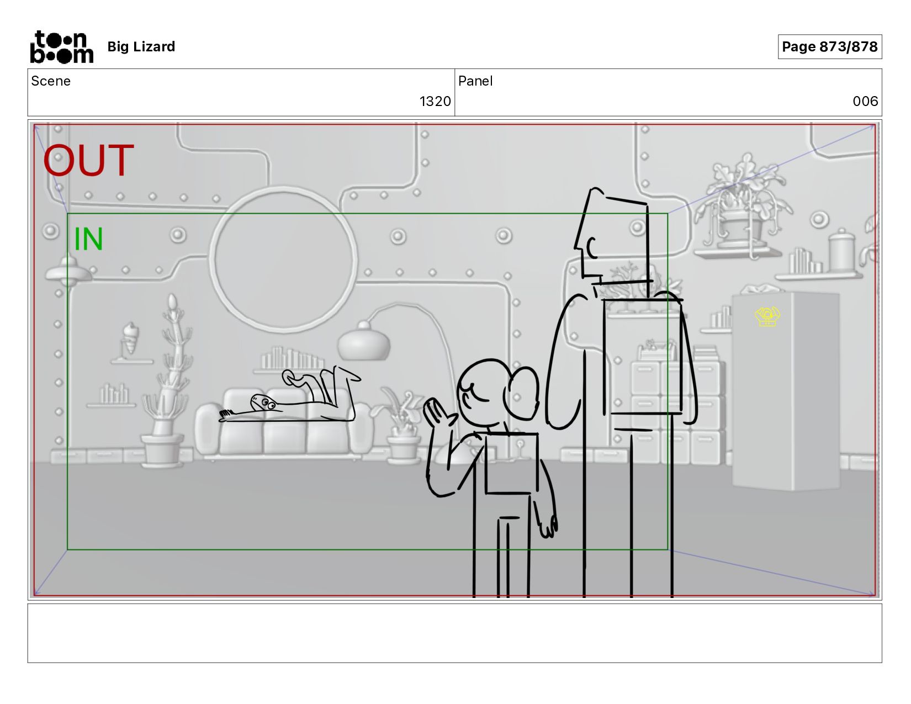Click the lizard lying on the sofa

click(290, 398)
